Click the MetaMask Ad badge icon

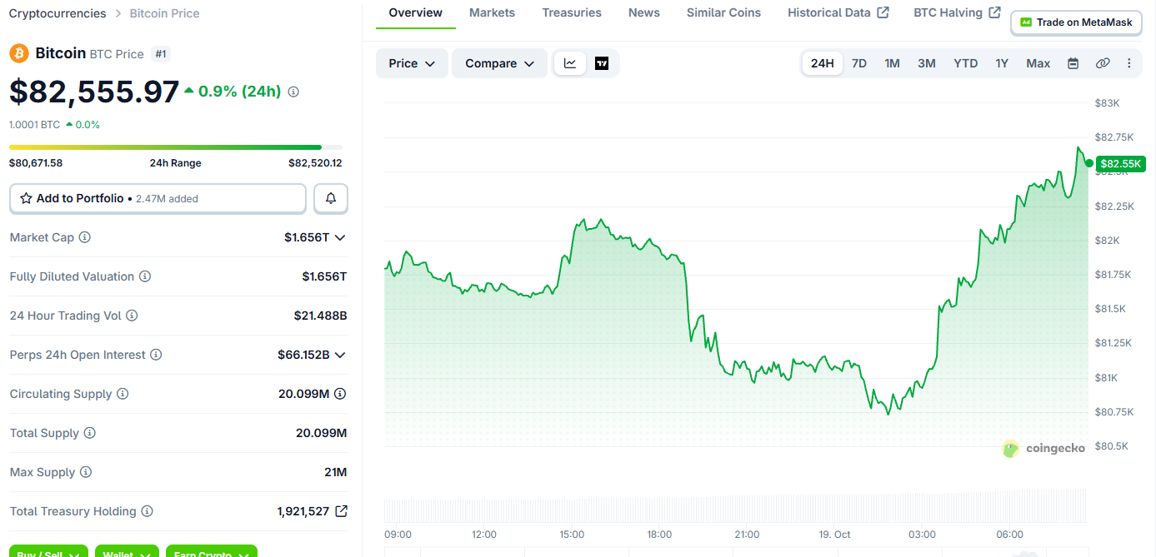pyautogui.click(x=1026, y=22)
